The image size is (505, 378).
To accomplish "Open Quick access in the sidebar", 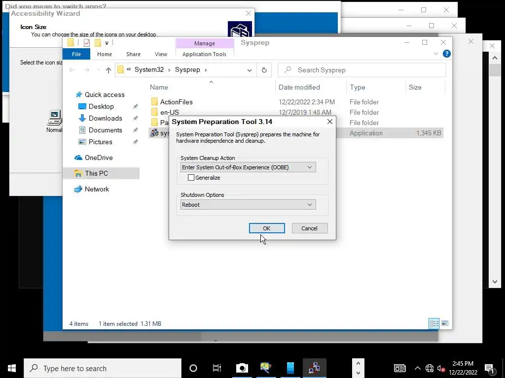I will click(x=105, y=94).
